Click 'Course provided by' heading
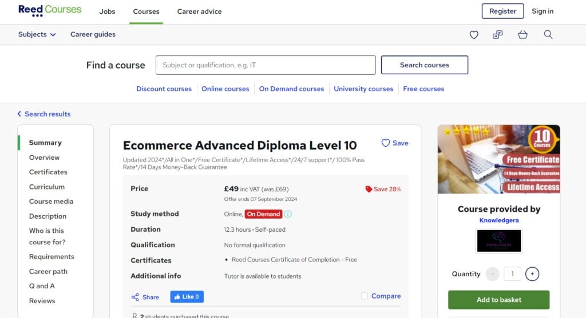 click(499, 209)
